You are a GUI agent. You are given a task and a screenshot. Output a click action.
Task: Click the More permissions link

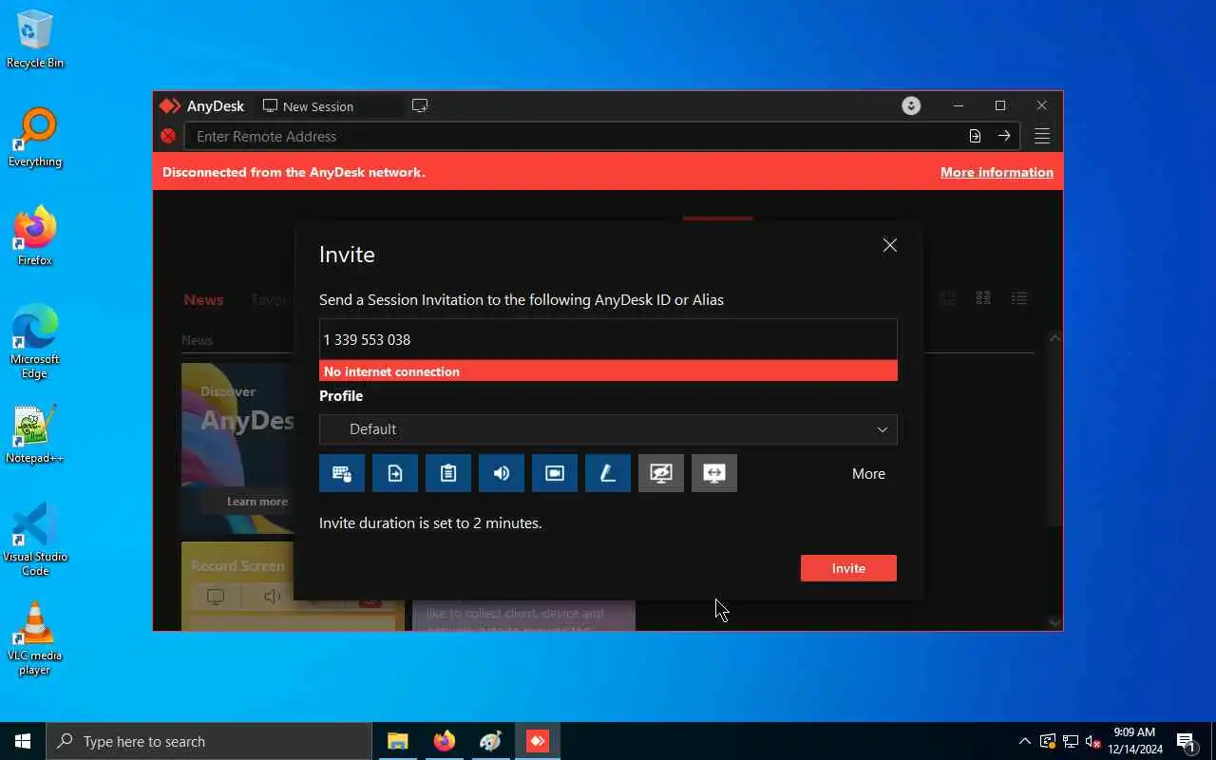coord(868,473)
